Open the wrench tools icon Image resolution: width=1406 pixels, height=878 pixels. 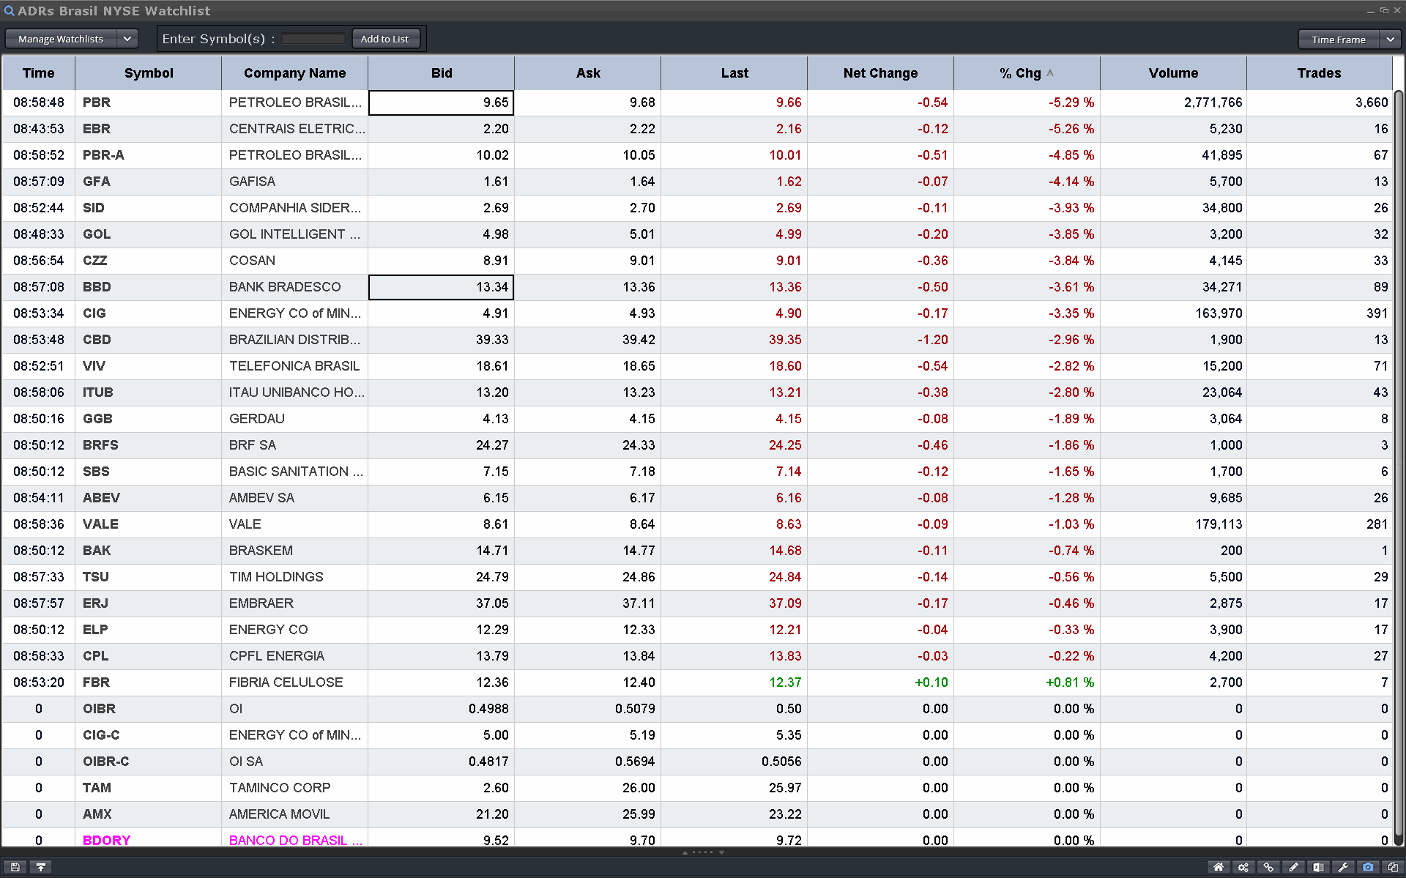point(1343,867)
